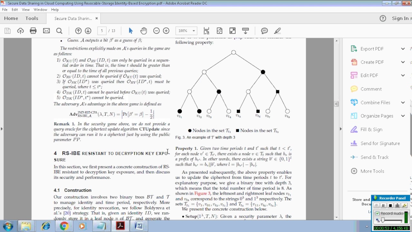Click Sign In

click(401, 18)
